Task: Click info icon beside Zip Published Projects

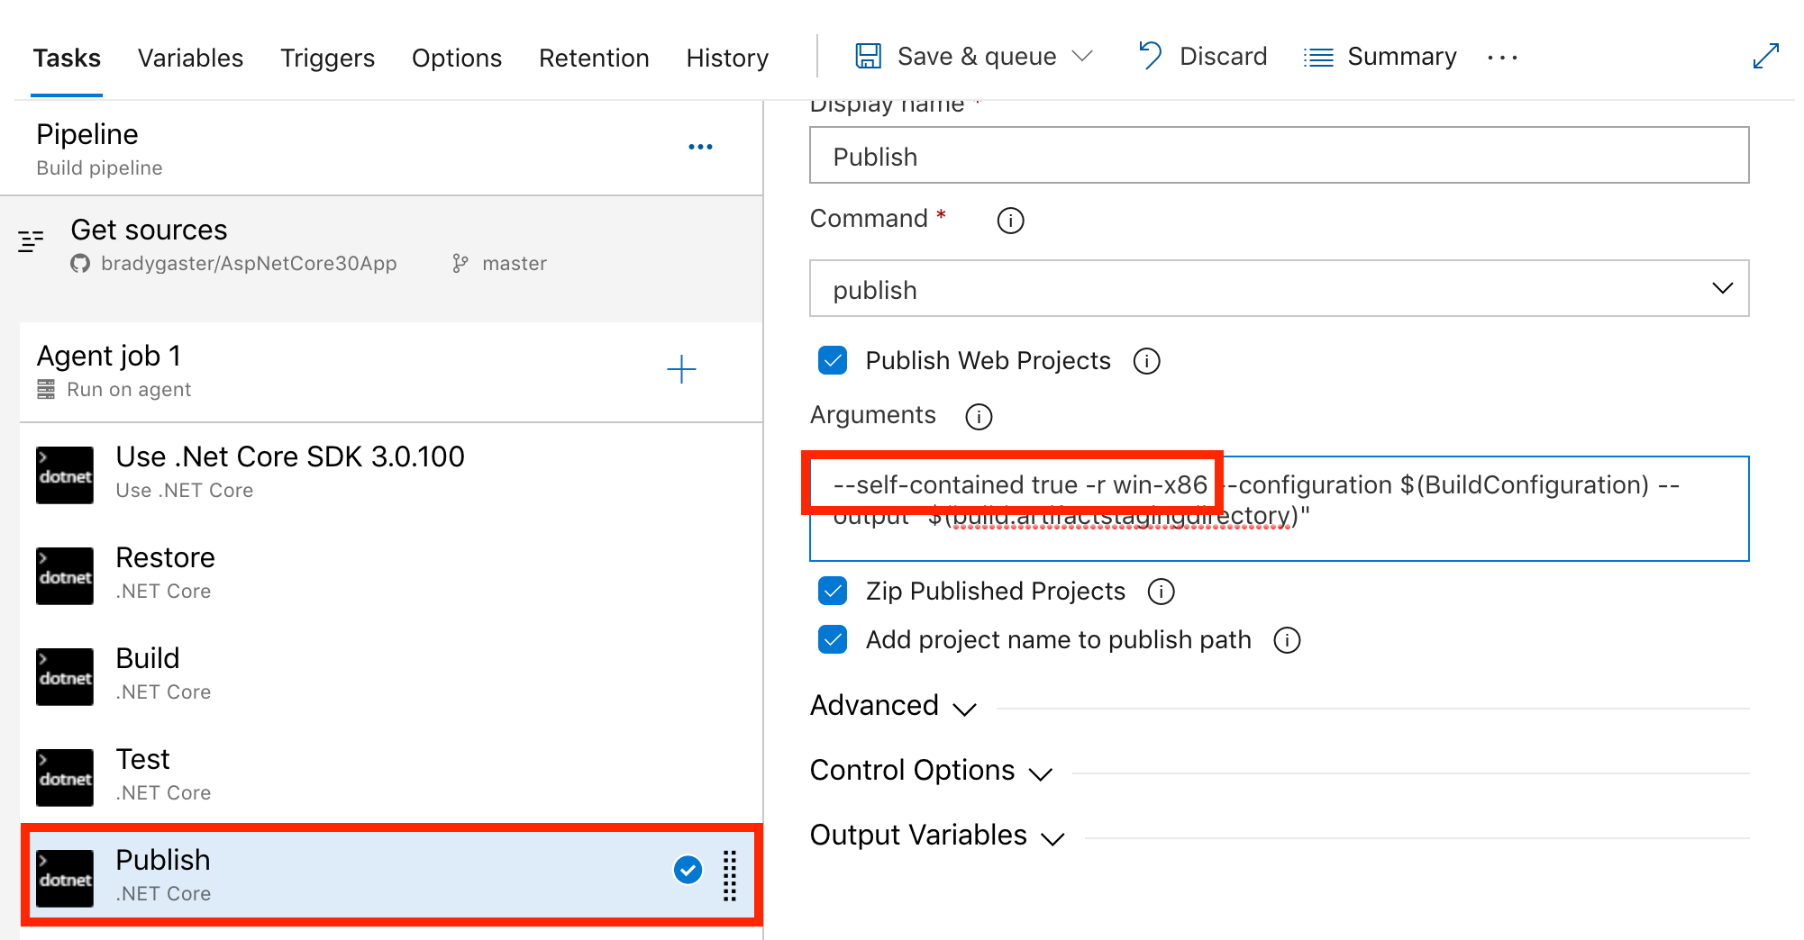Action: pos(1161,592)
